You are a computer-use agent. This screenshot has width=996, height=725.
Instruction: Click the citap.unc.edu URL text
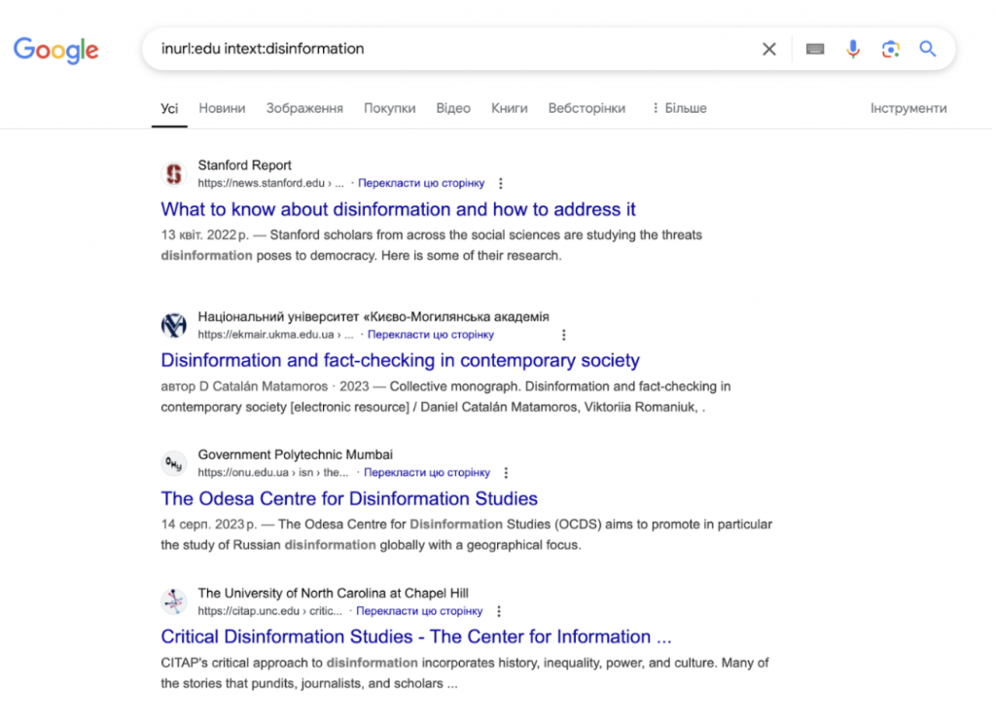tap(269, 610)
